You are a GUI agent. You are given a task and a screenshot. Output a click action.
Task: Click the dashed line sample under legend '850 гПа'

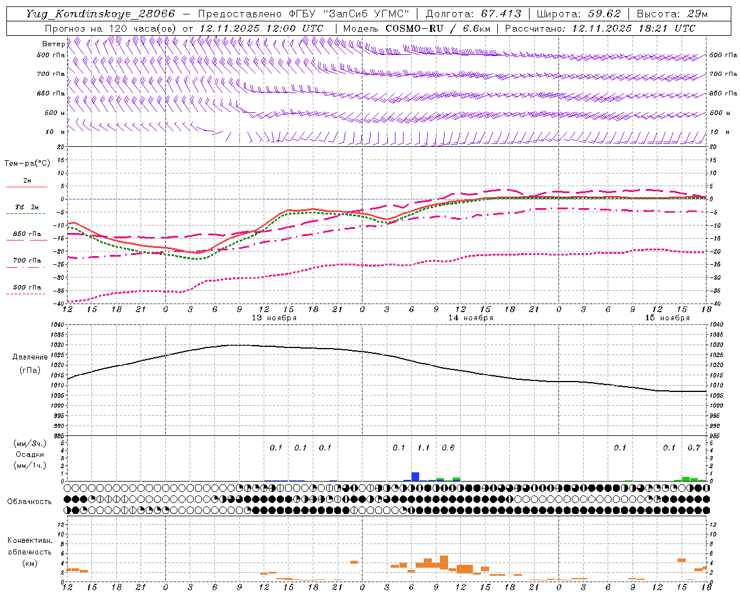pyautogui.click(x=27, y=240)
